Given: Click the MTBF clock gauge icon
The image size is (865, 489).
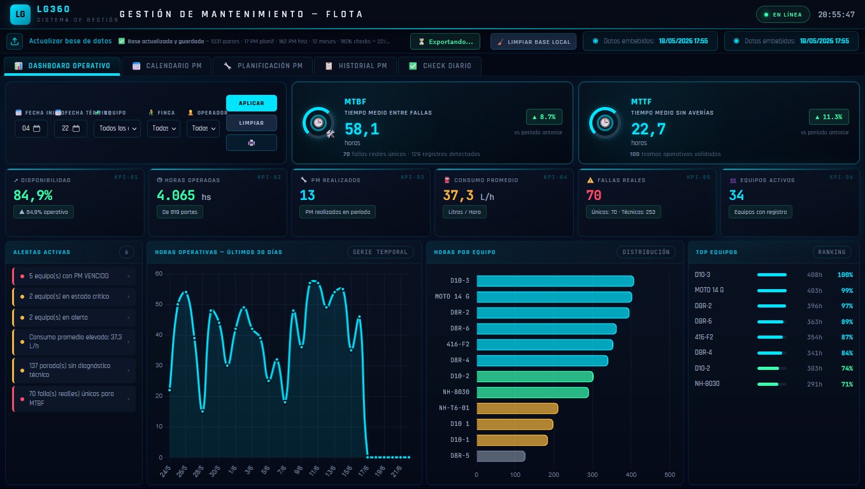Looking at the screenshot, I should tap(318, 122).
